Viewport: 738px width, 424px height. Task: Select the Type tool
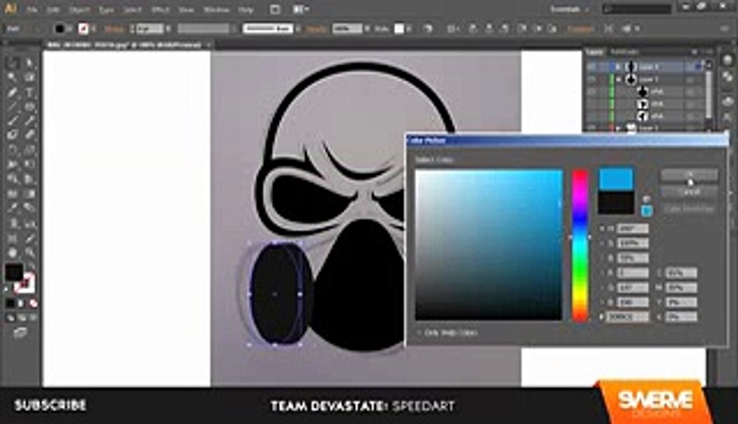[29, 92]
